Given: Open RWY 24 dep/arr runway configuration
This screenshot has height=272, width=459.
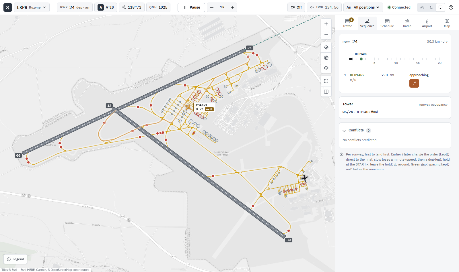Looking at the screenshot, I should (x=75, y=7).
